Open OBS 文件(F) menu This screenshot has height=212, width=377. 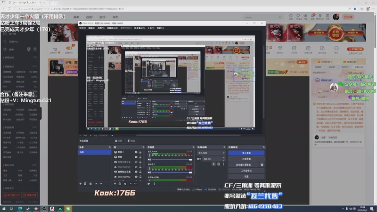[82, 28]
